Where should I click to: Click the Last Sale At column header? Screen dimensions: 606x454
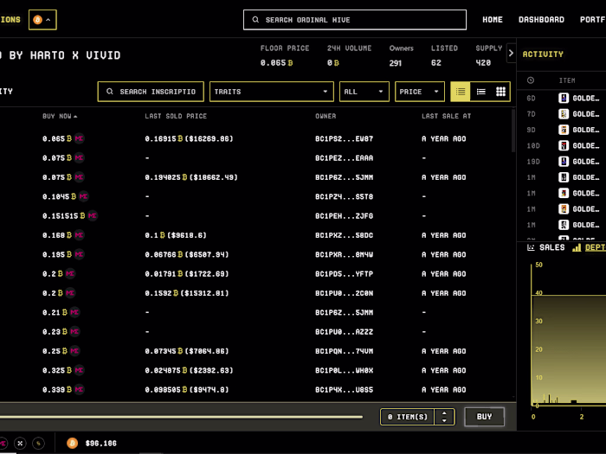447,116
